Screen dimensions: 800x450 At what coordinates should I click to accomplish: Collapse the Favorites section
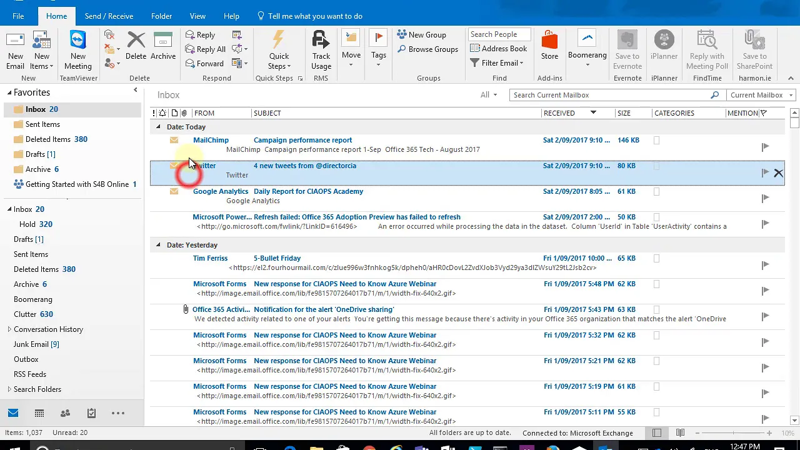point(9,92)
